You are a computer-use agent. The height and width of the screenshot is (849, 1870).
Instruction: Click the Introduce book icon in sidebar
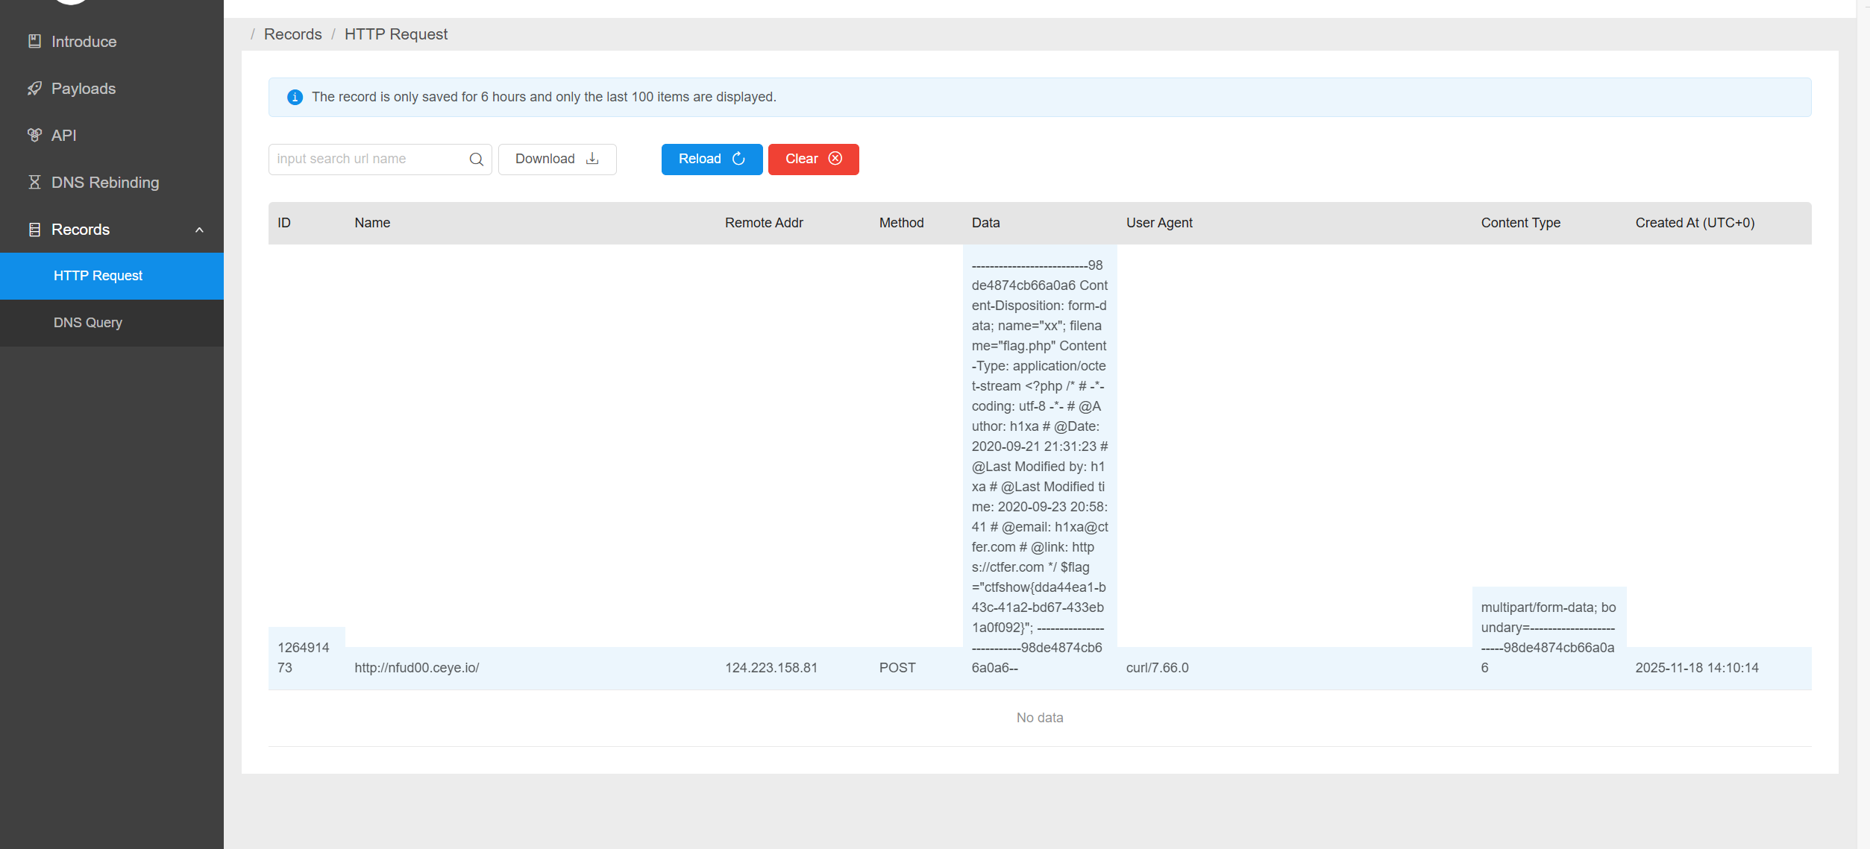click(34, 41)
